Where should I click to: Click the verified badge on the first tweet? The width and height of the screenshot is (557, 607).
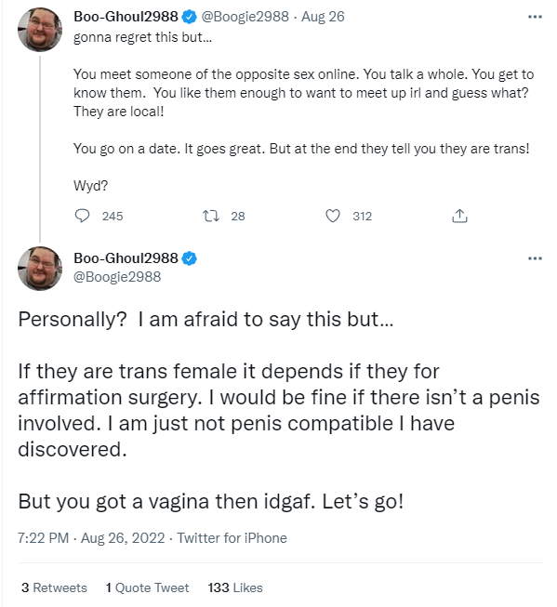tap(190, 17)
